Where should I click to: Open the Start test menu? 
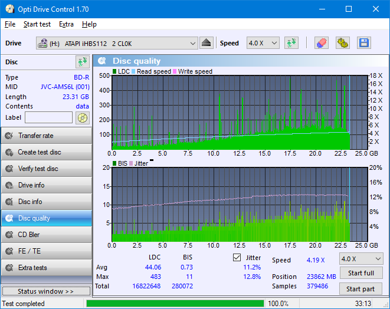pyautogui.click(x=37, y=24)
